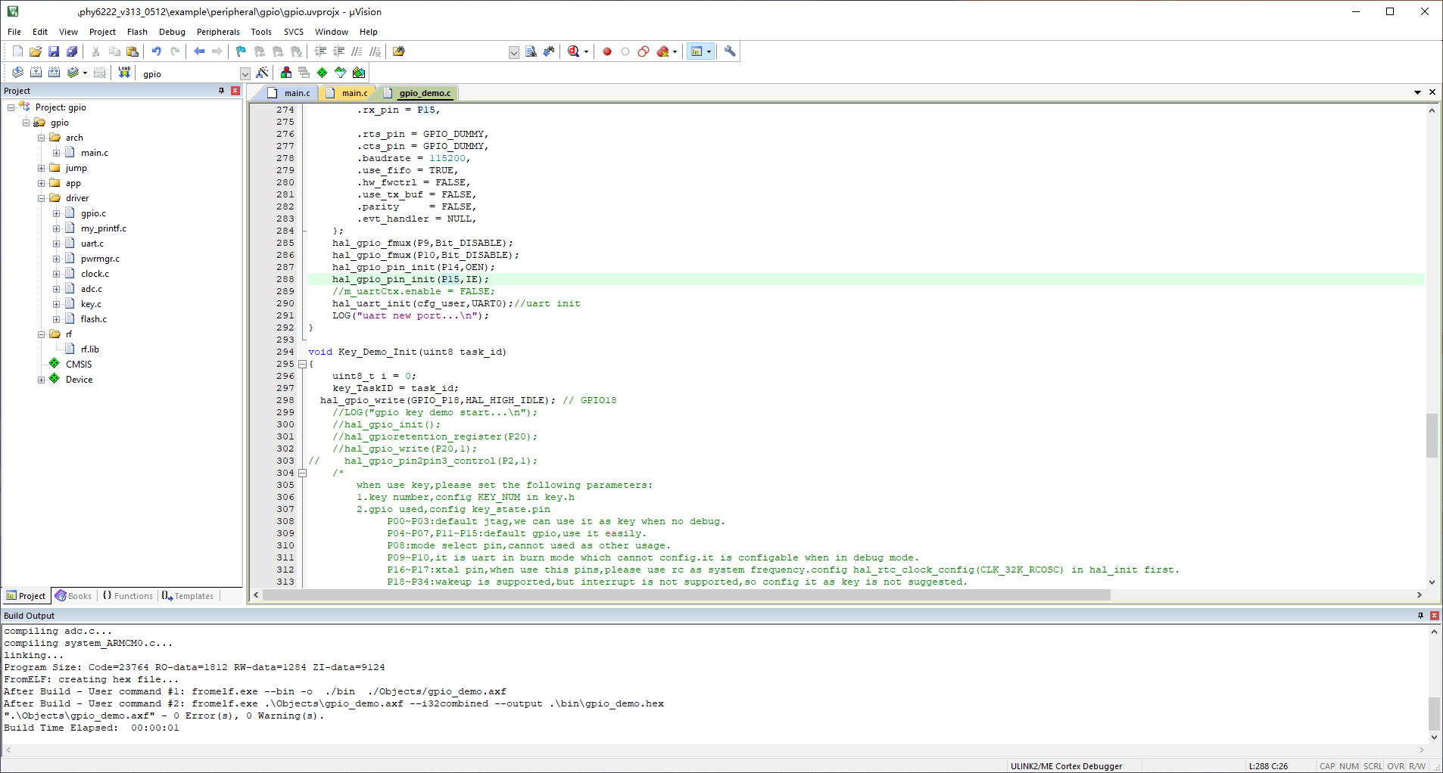Build target via build toolbar icon

[36, 73]
